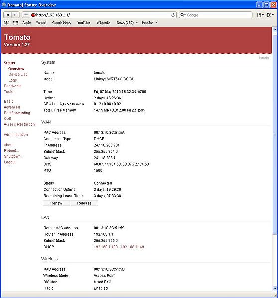This screenshot has height=298, width=278.
Task: Click the forward navigation arrow
Action: coord(15,15)
